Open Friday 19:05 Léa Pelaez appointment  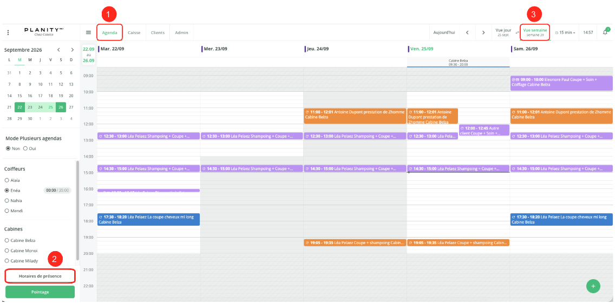458,242
